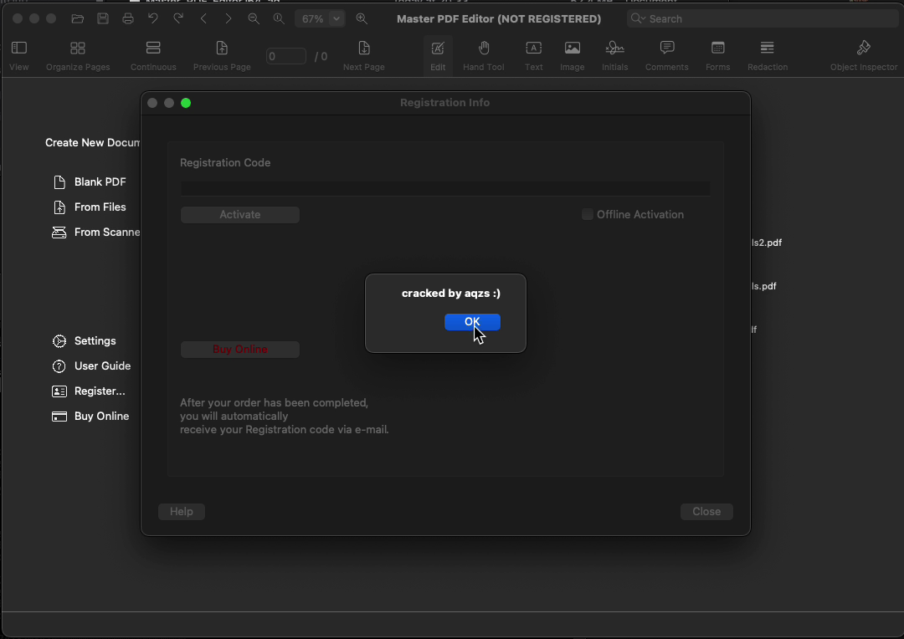This screenshot has height=639, width=904.
Task: Click the Organize Pages icon
Action: [x=78, y=55]
